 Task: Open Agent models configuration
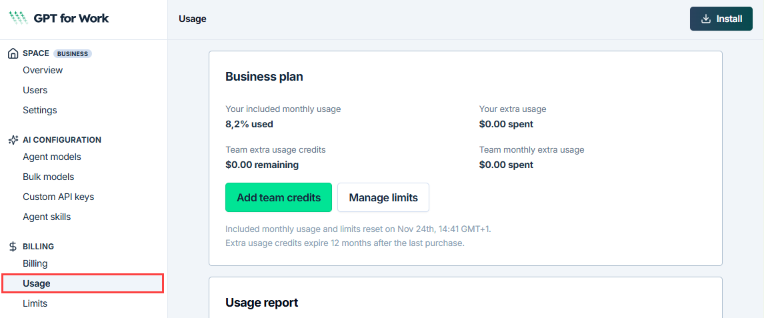[x=52, y=157]
